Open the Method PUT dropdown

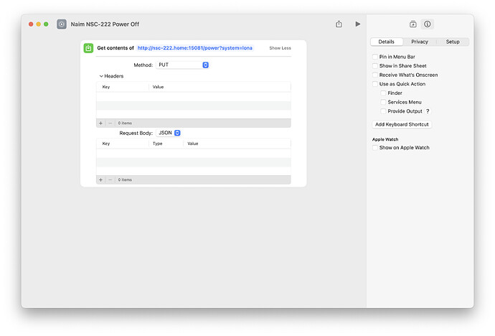[183, 65]
